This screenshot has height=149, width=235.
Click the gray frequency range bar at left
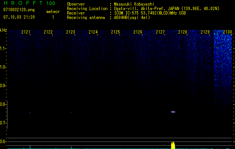click(7, 115)
